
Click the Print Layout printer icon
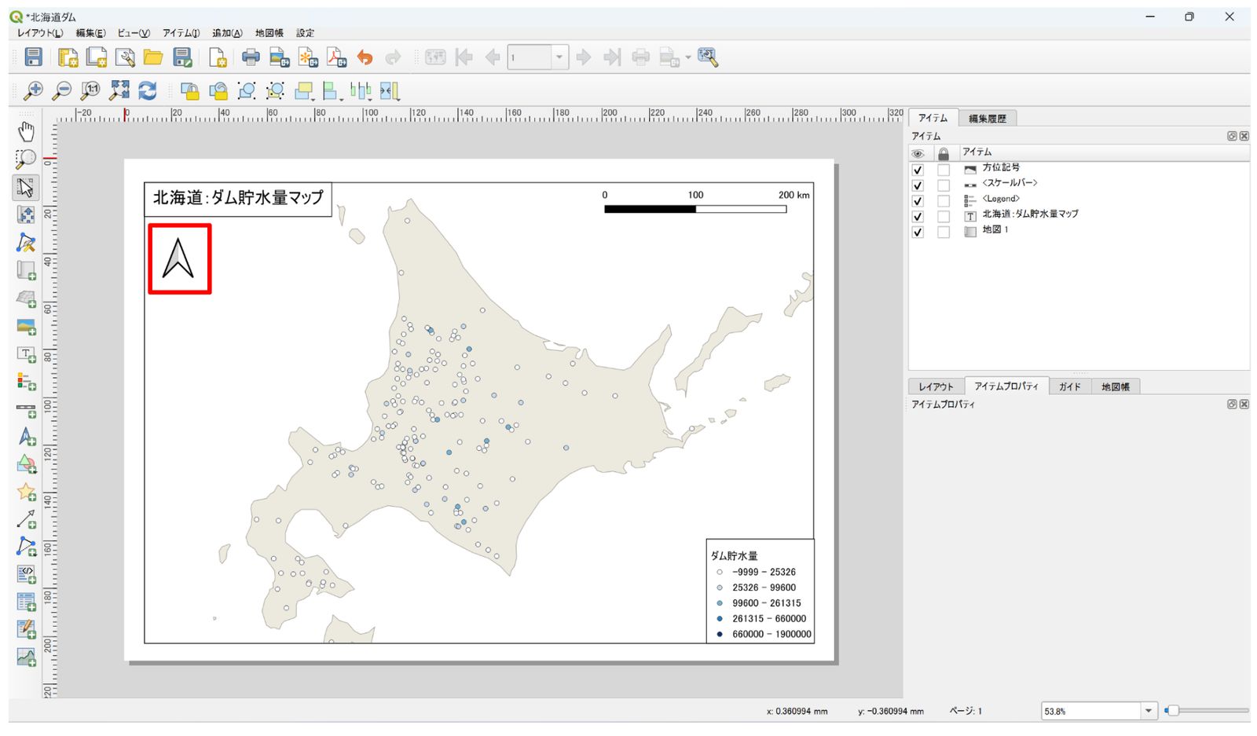point(251,57)
